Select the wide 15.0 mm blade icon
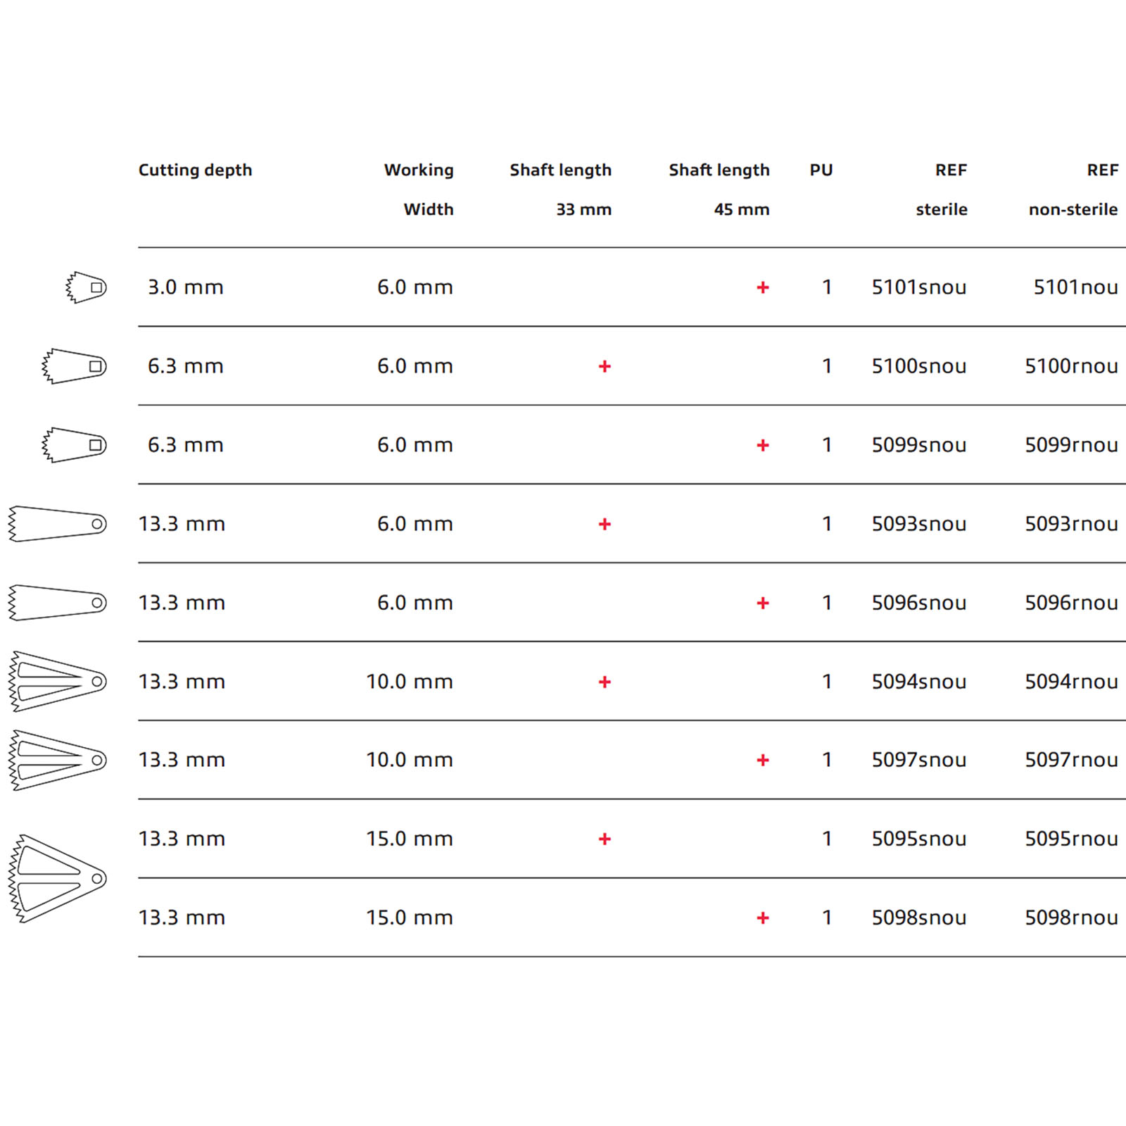 coord(57,879)
